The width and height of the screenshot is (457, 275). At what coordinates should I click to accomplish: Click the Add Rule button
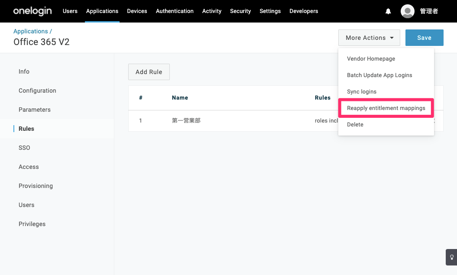click(149, 72)
